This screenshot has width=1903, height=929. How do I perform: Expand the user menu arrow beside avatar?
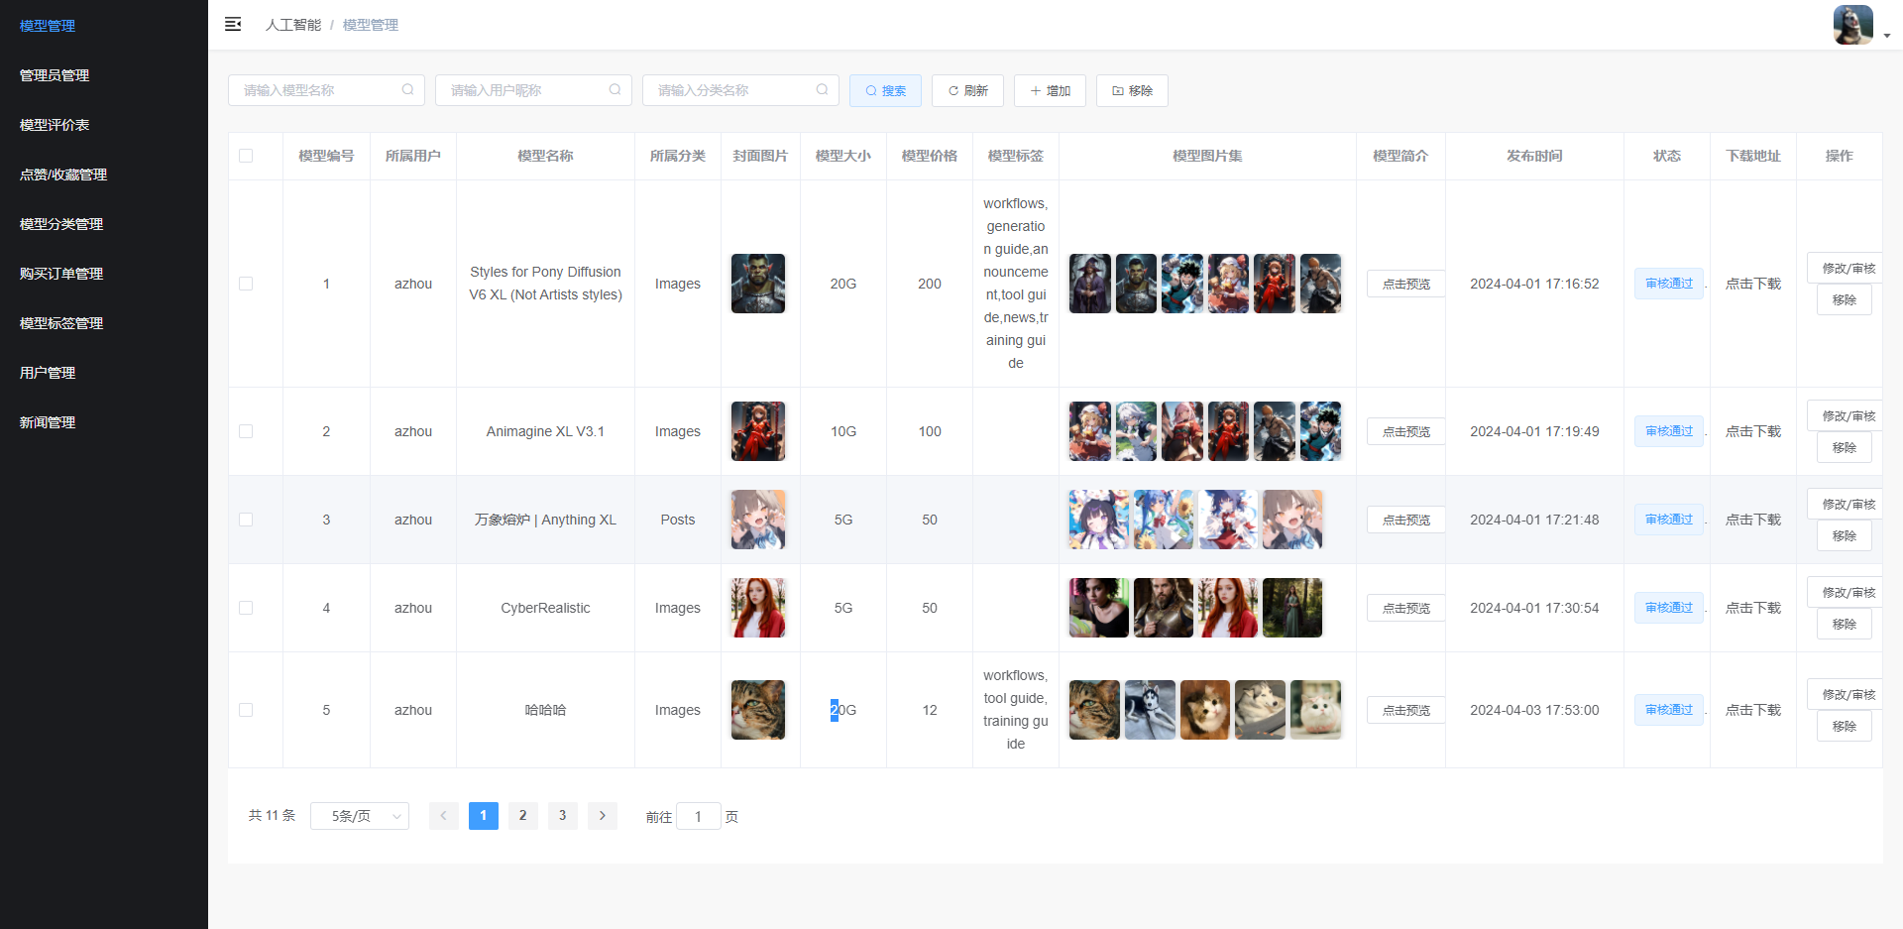[x=1887, y=36]
